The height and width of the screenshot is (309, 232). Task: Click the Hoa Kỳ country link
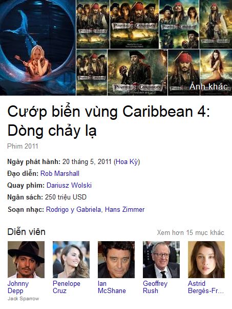(127, 162)
